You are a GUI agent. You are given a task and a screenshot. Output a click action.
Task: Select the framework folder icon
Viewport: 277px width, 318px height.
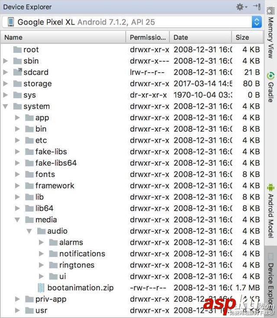click(29, 186)
